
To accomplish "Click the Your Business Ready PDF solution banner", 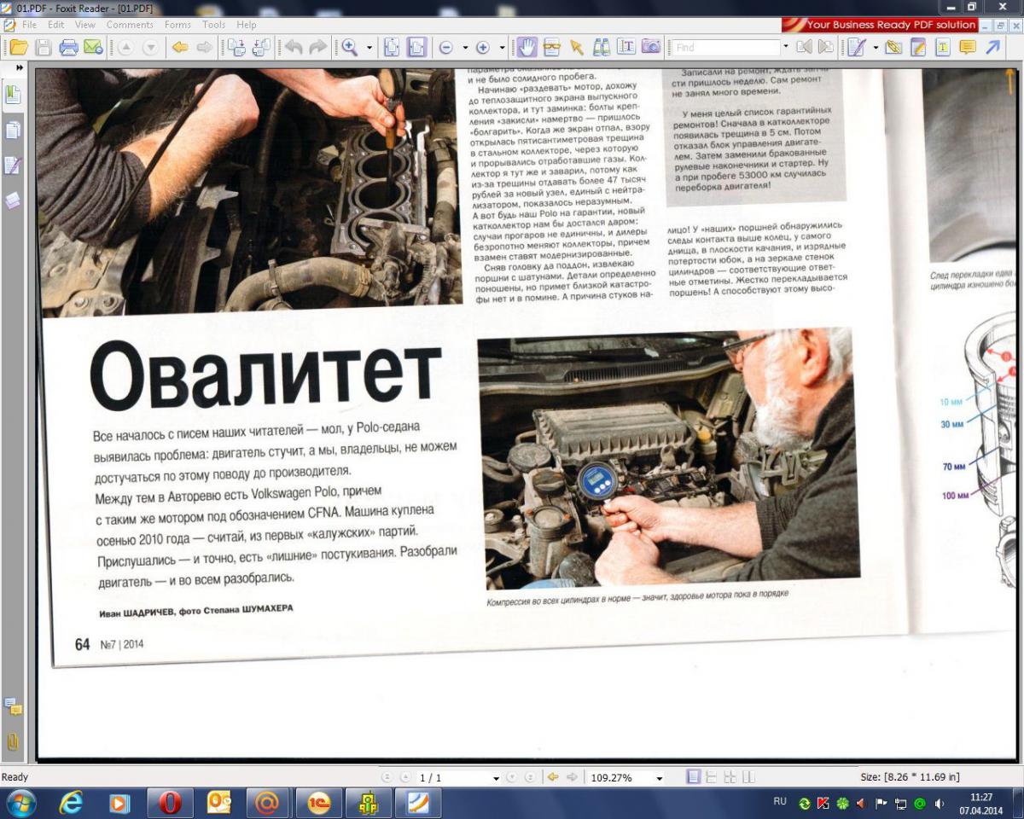I will click(879, 25).
